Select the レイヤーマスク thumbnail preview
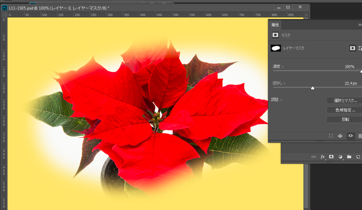The width and height of the screenshot is (362, 210). tap(276, 48)
